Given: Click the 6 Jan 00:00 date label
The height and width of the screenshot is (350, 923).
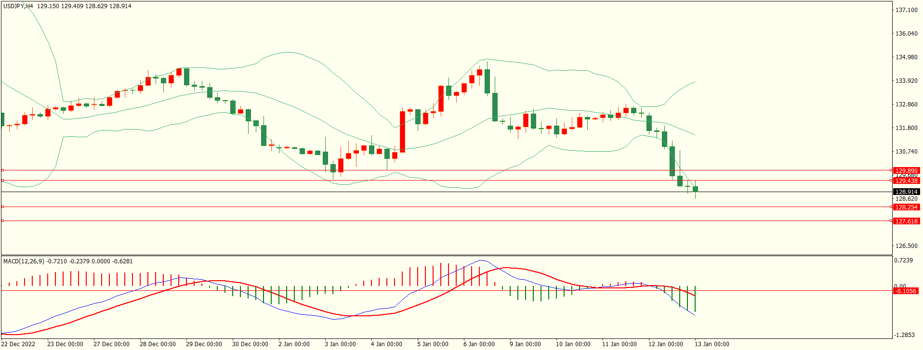Looking at the screenshot, I should pyautogui.click(x=479, y=344).
